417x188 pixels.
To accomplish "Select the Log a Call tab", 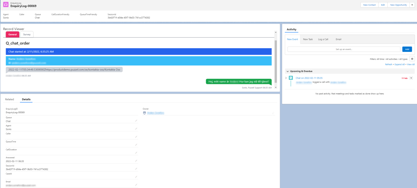I will tap(323, 39).
